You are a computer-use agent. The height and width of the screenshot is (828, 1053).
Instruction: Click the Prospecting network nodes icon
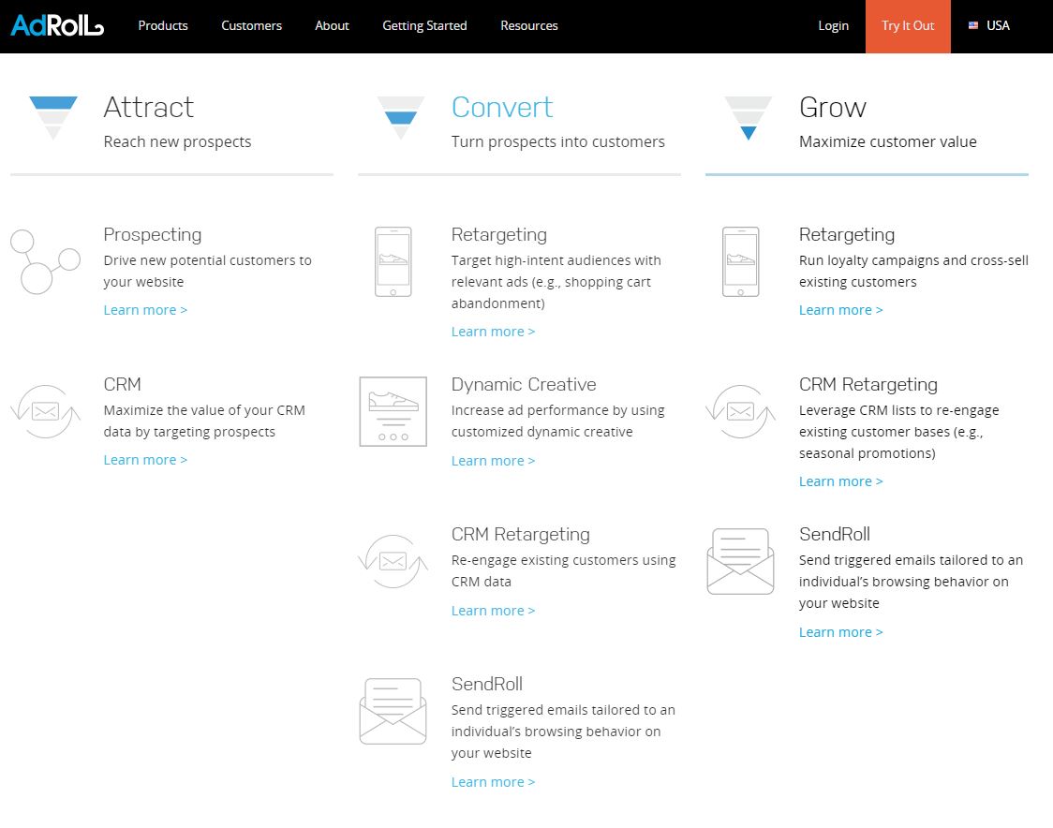coord(44,261)
